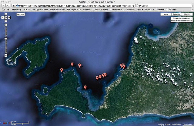
Task: Expand the News bookmarks folder
Action: click(139, 10)
